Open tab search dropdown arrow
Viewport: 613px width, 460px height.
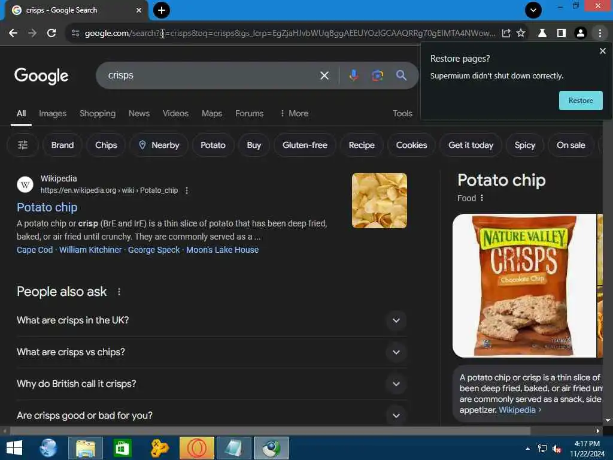pos(533,10)
